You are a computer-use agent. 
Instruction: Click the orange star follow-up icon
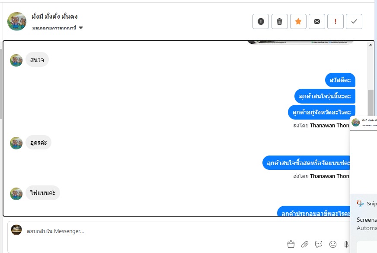(x=298, y=22)
